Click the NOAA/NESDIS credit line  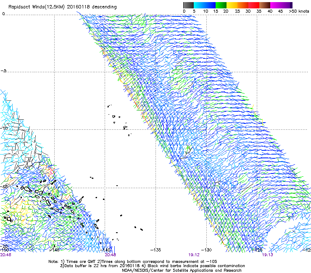tap(182, 270)
